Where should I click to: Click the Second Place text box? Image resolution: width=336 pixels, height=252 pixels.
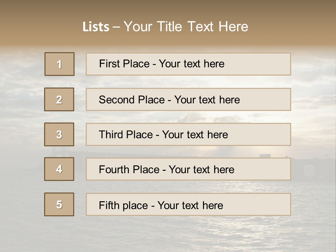coord(188,99)
